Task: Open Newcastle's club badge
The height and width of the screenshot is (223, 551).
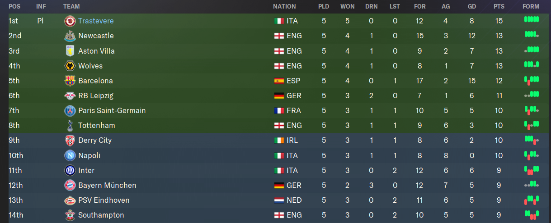Action: [x=70, y=36]
